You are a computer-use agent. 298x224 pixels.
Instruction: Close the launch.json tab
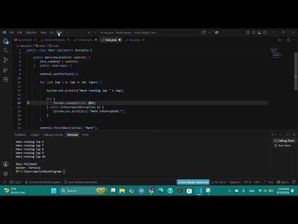pos(35,40)
